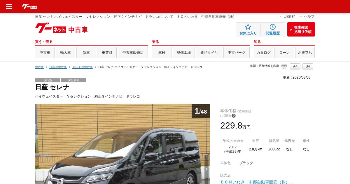350x184 pixels.
Task: Click the 2.8万km mileage value
Action: pos(256,149)
